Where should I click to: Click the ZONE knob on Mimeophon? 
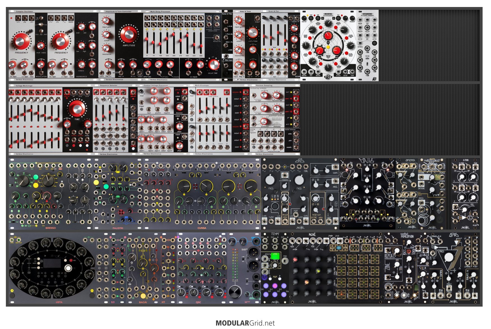(397, 265)
